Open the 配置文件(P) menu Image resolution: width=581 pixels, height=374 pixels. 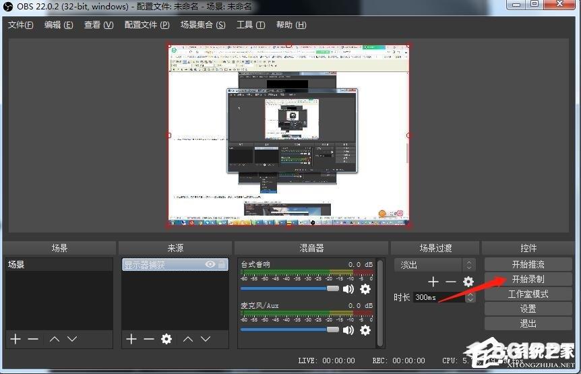tap(147, 25)
